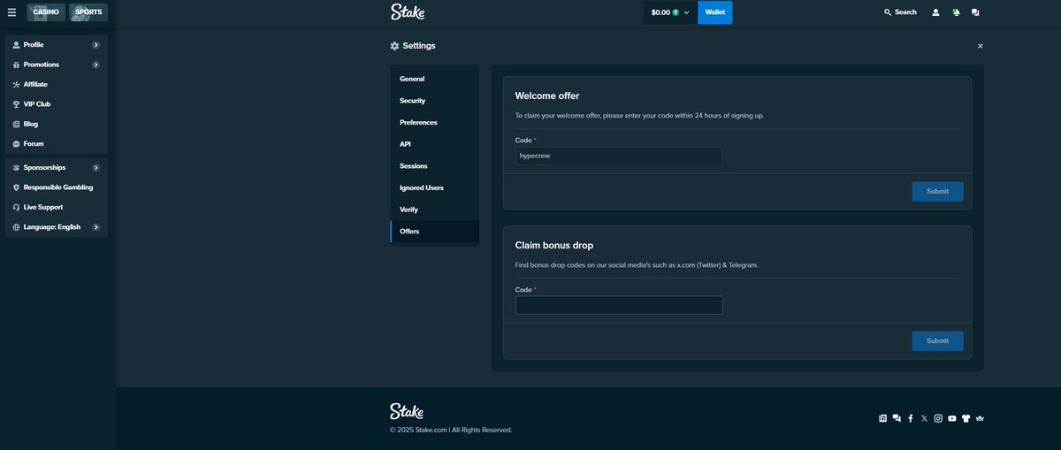Open the notifications bell
The image size is (1061, 450).
[x=956, y=12]
